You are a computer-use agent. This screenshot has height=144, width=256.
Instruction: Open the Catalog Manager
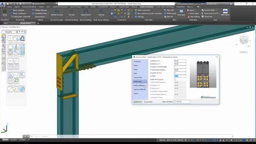[40, 10]
